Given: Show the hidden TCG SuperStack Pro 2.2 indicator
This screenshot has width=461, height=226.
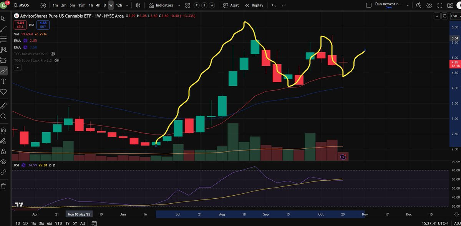Looking at the screenshot, I should point(57,61).
